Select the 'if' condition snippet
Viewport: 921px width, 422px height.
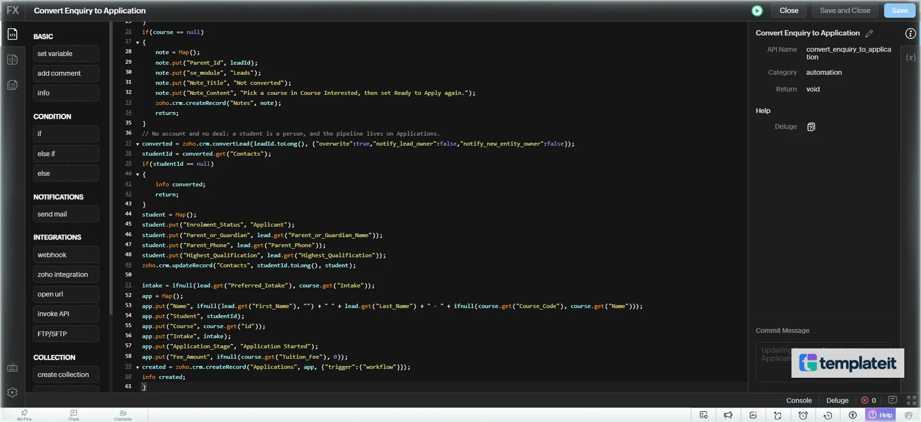(66, 133)
